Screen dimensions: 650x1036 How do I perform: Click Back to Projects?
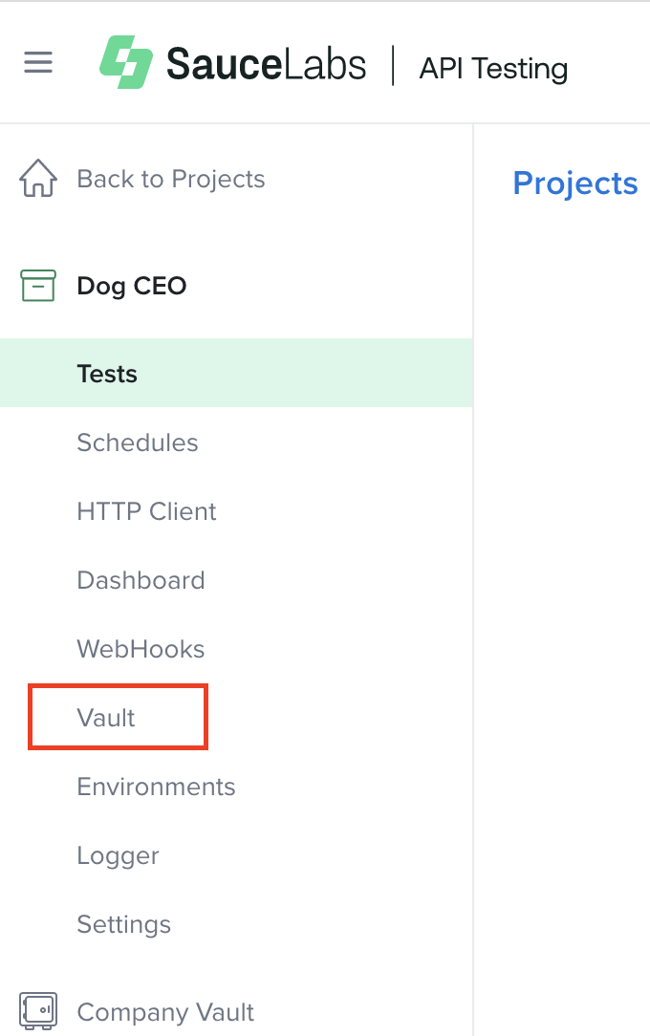170,180
